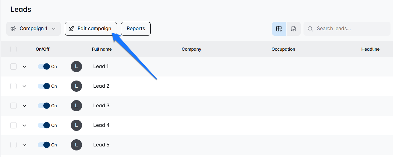Click the magnifier icon in search box
This screenshot has width=393, height=157.
click(x=310, y=29)
